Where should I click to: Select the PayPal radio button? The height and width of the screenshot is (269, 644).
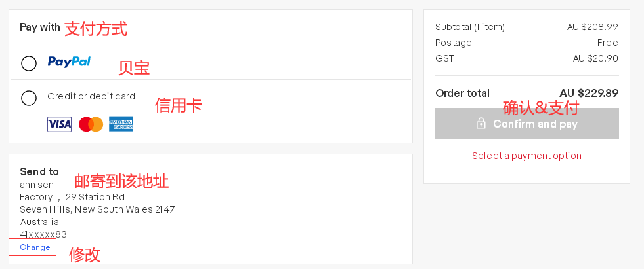pyautogui.click(x=29, y=63)
